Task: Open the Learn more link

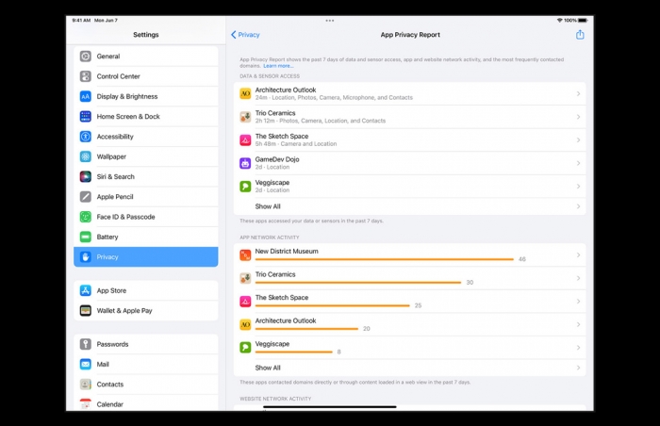Action: 278,66
